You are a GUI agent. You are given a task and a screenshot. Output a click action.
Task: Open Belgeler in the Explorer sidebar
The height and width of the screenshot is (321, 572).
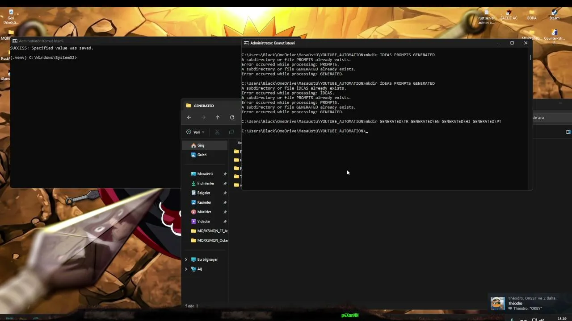(x=203, y=193)
